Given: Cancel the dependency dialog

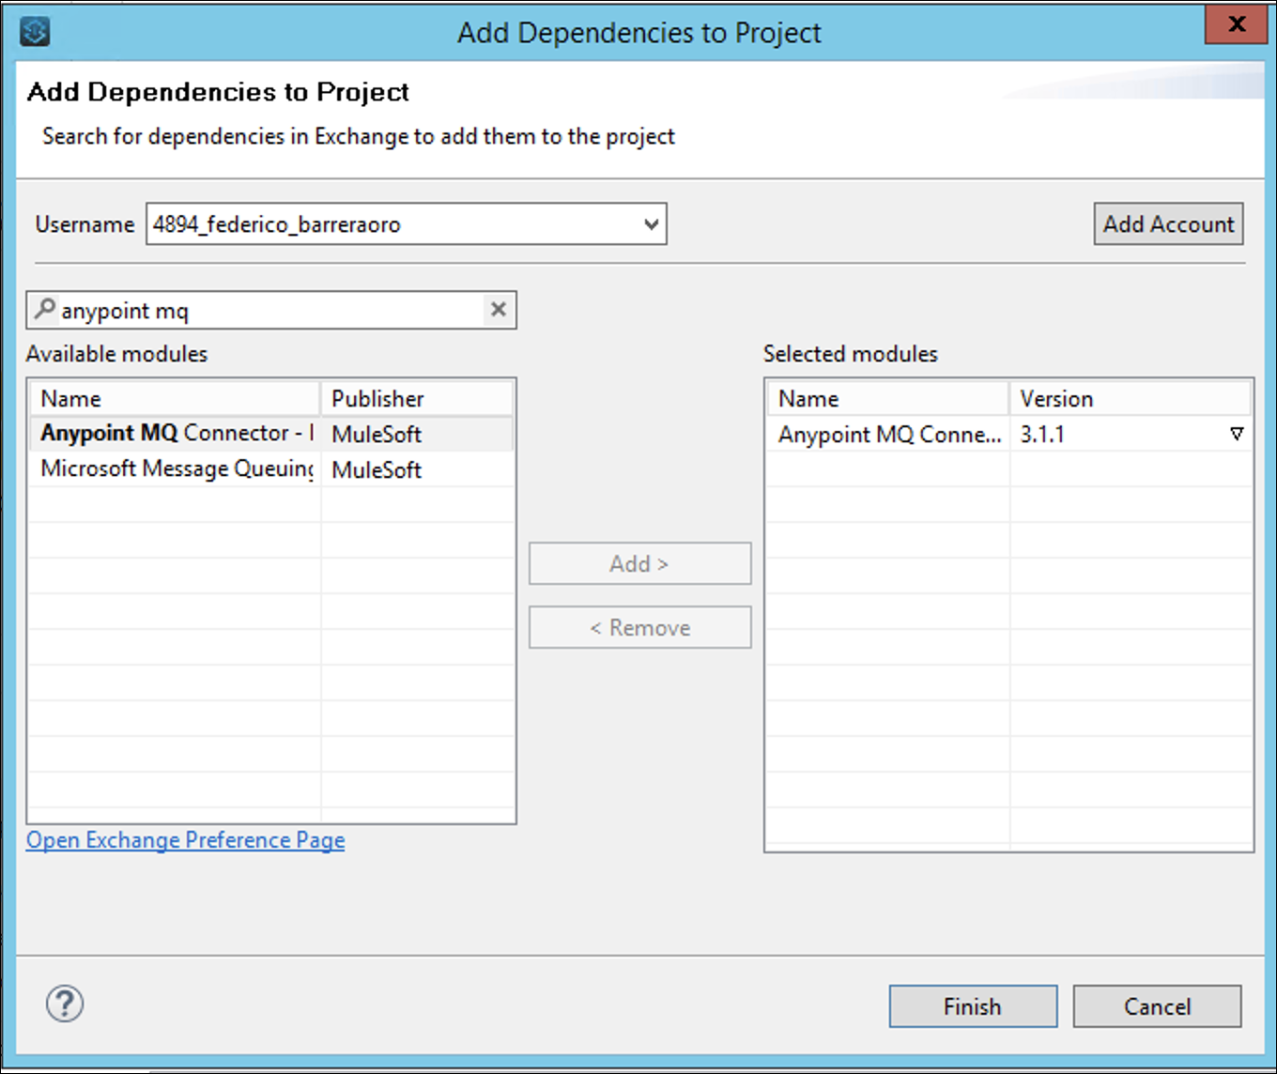Looking at the screenshot, I should tap(1157, 1006).
